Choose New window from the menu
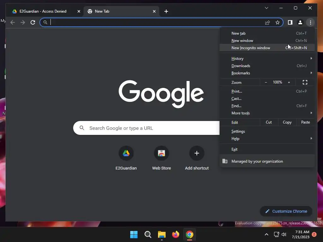 point(267,41)
